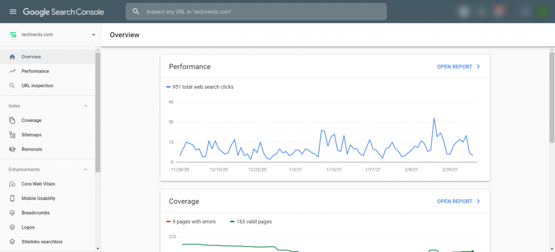
Task: Click the Coverage pages icon
Action: pos(12,120)
